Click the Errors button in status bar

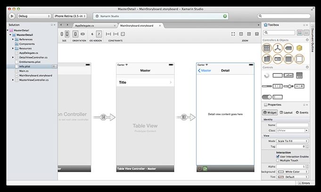pyautogui.click(x=304, y=183)
